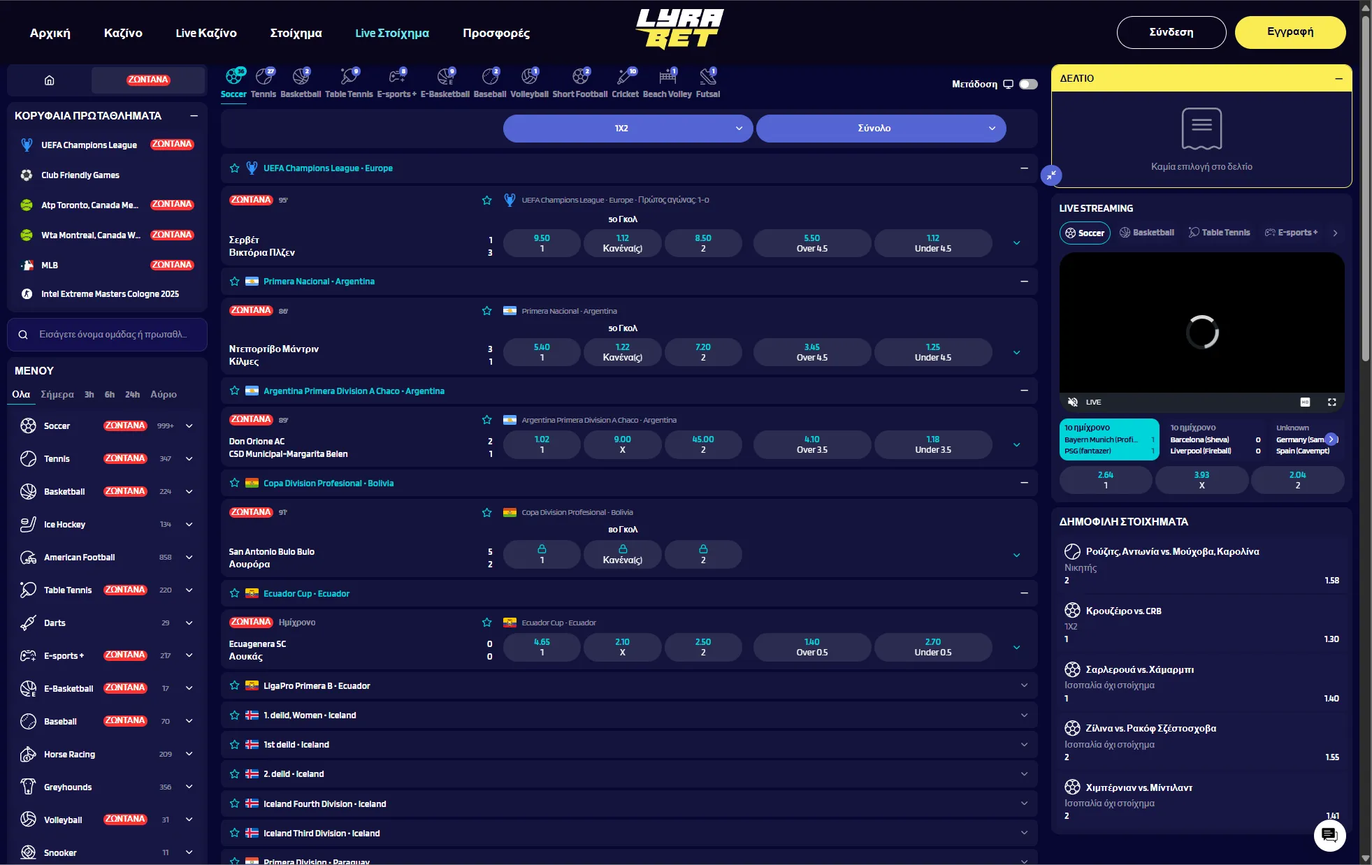The image size is (1372, 865).
Task: Switch live streaming to Basketball tab
Action: [1147, 233]
